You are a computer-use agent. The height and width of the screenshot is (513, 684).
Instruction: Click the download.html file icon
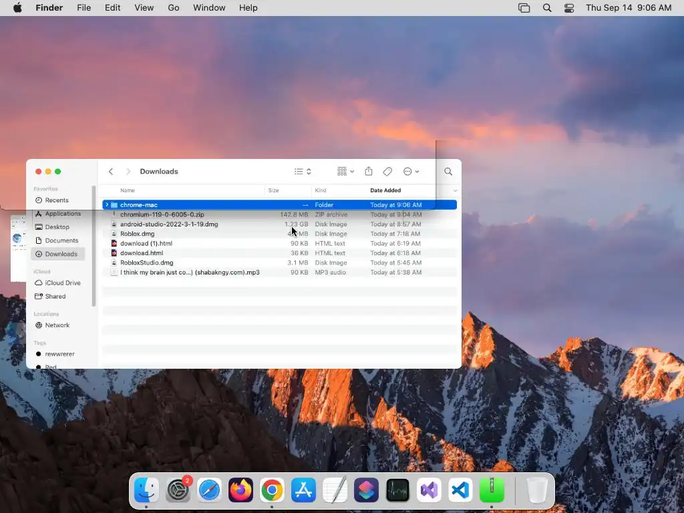(114, 252)
